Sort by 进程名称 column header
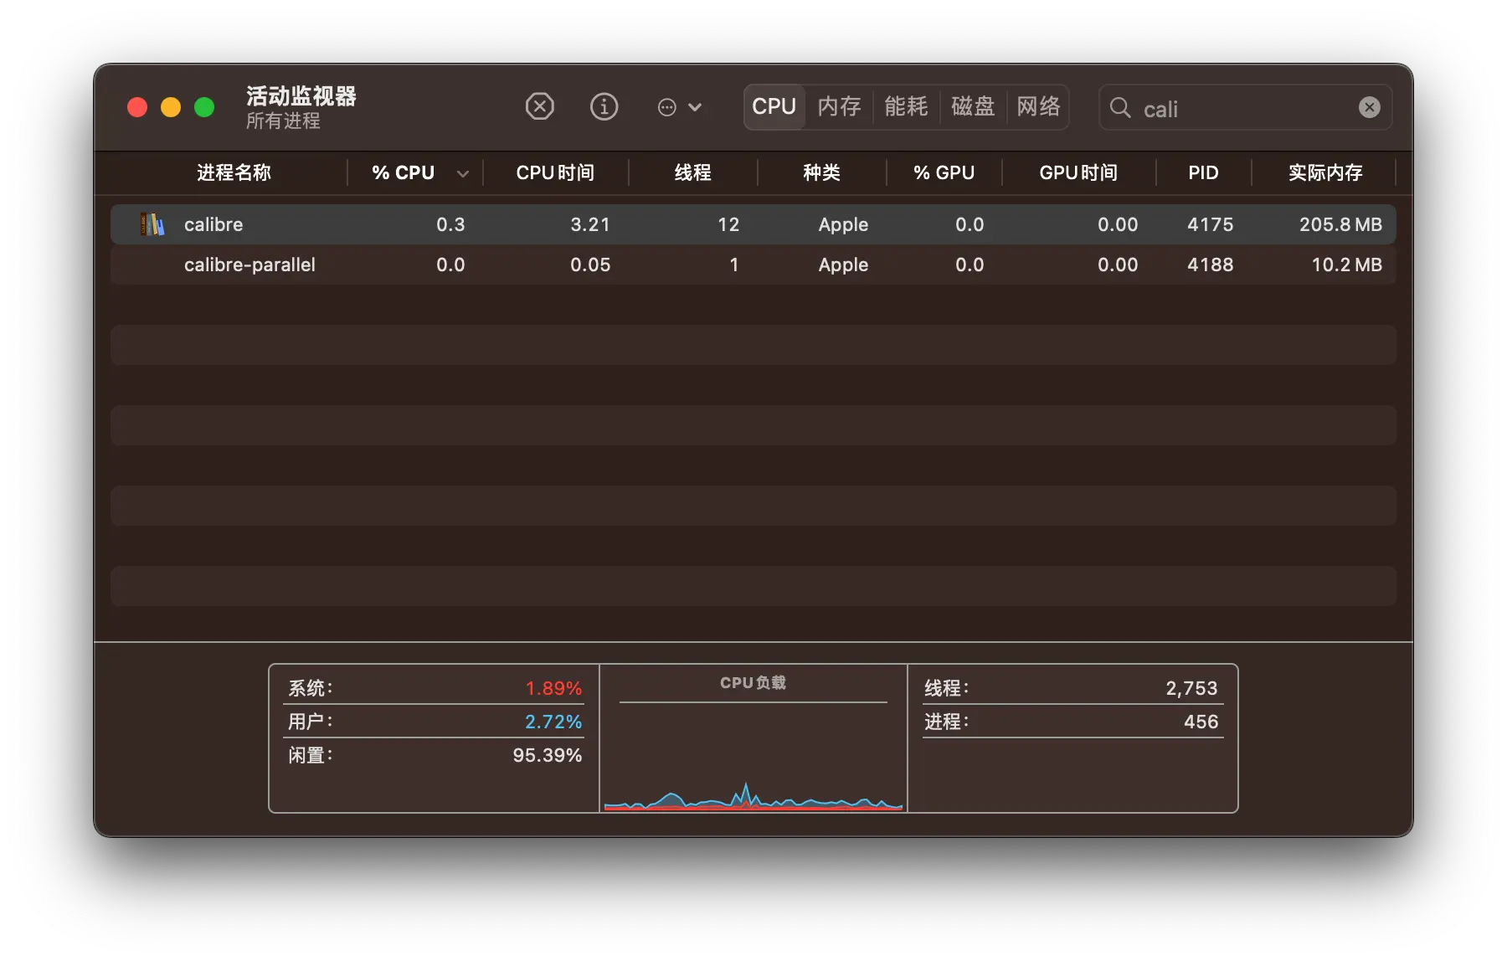Viewport: 1507px width, 961px height. point(234,173)
